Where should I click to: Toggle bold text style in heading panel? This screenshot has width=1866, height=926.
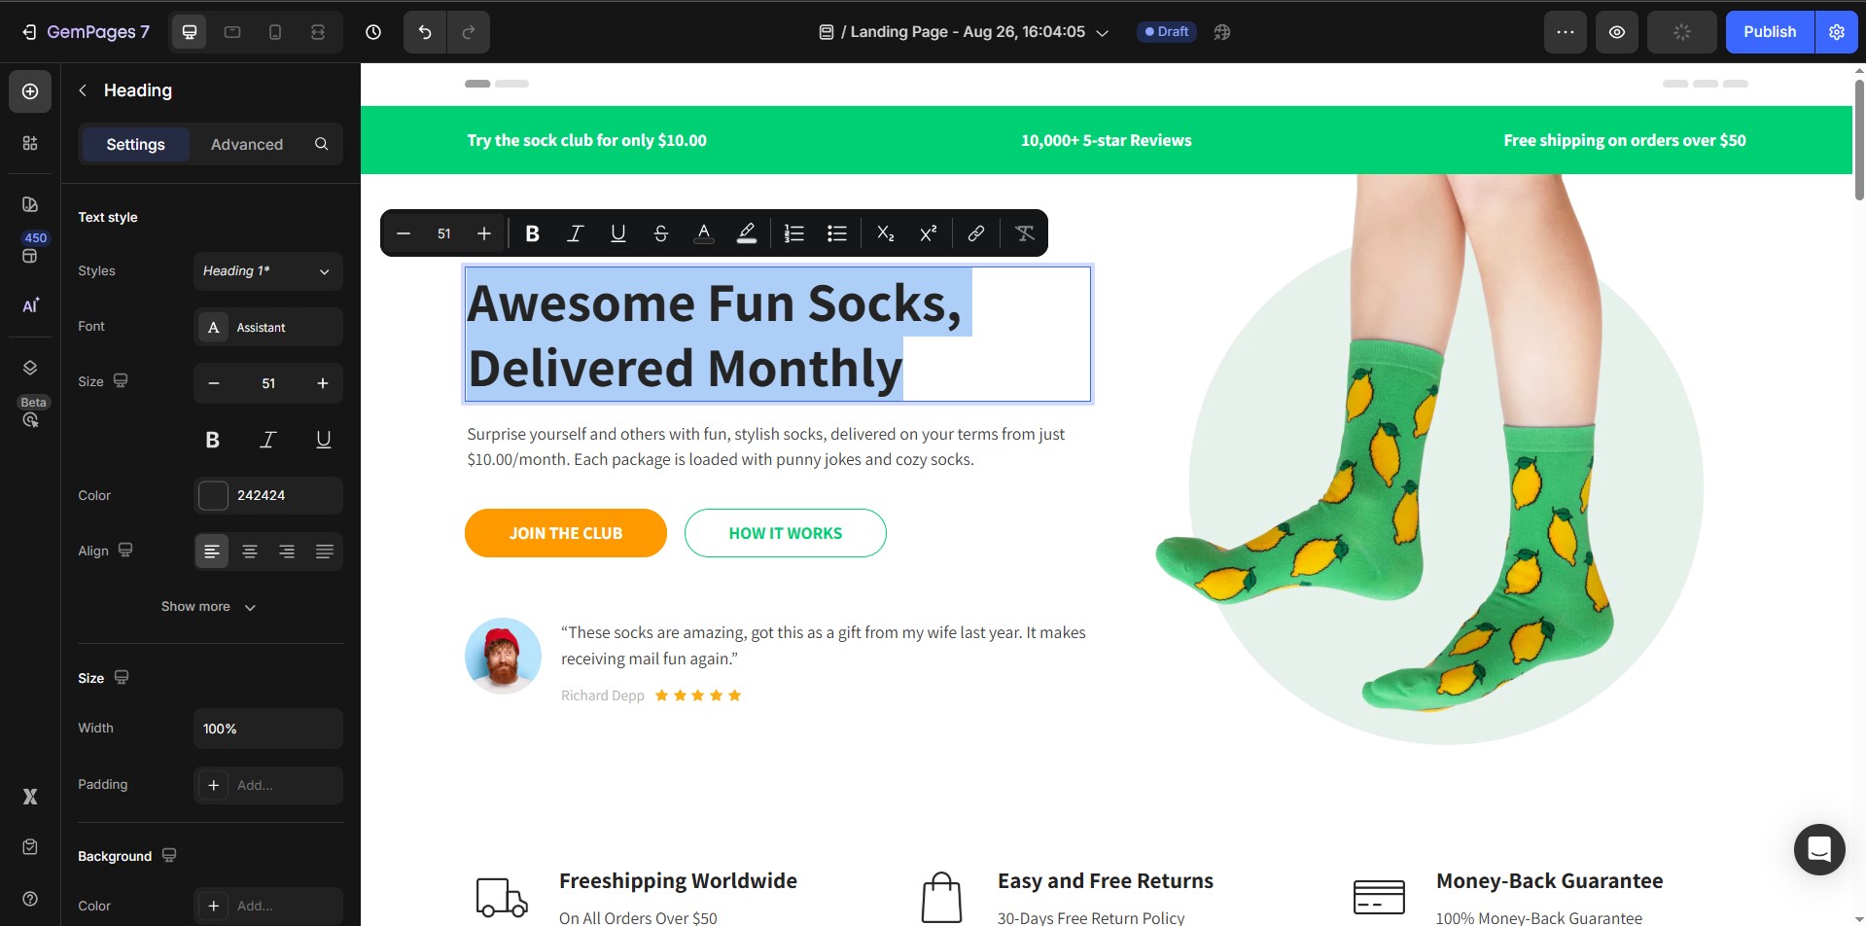point(212,440)
